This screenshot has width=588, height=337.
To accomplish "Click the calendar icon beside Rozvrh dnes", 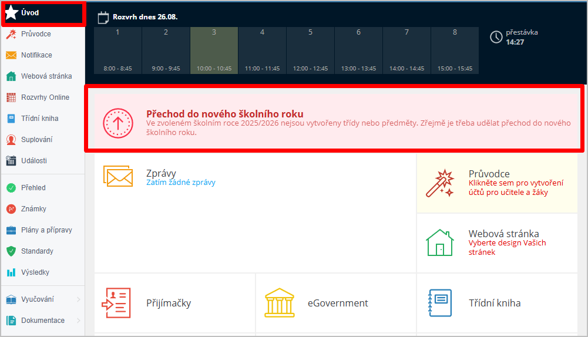I will 103,17.
